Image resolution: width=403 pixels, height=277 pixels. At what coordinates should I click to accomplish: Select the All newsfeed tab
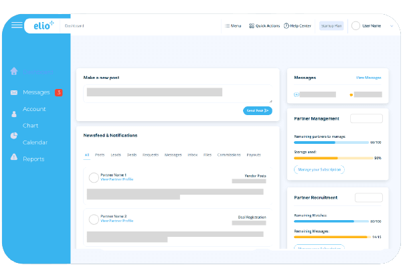pyautogui.click(x=87, y=155)
